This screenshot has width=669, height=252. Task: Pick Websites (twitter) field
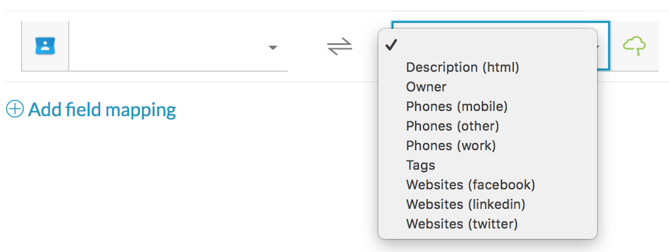point(461,224)
